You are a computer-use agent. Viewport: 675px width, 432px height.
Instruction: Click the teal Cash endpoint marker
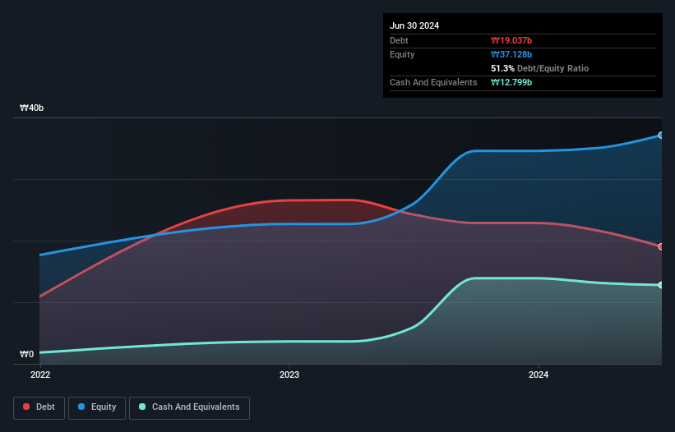point(661,285)
